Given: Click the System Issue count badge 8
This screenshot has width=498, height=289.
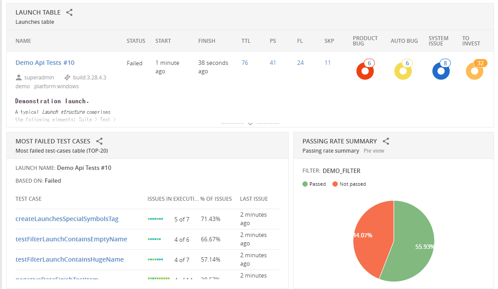Looking at the screenshot, I should point(445,63).
